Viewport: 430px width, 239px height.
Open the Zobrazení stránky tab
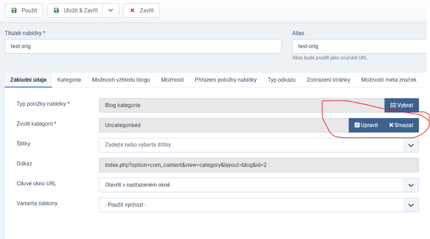(328, 80)
